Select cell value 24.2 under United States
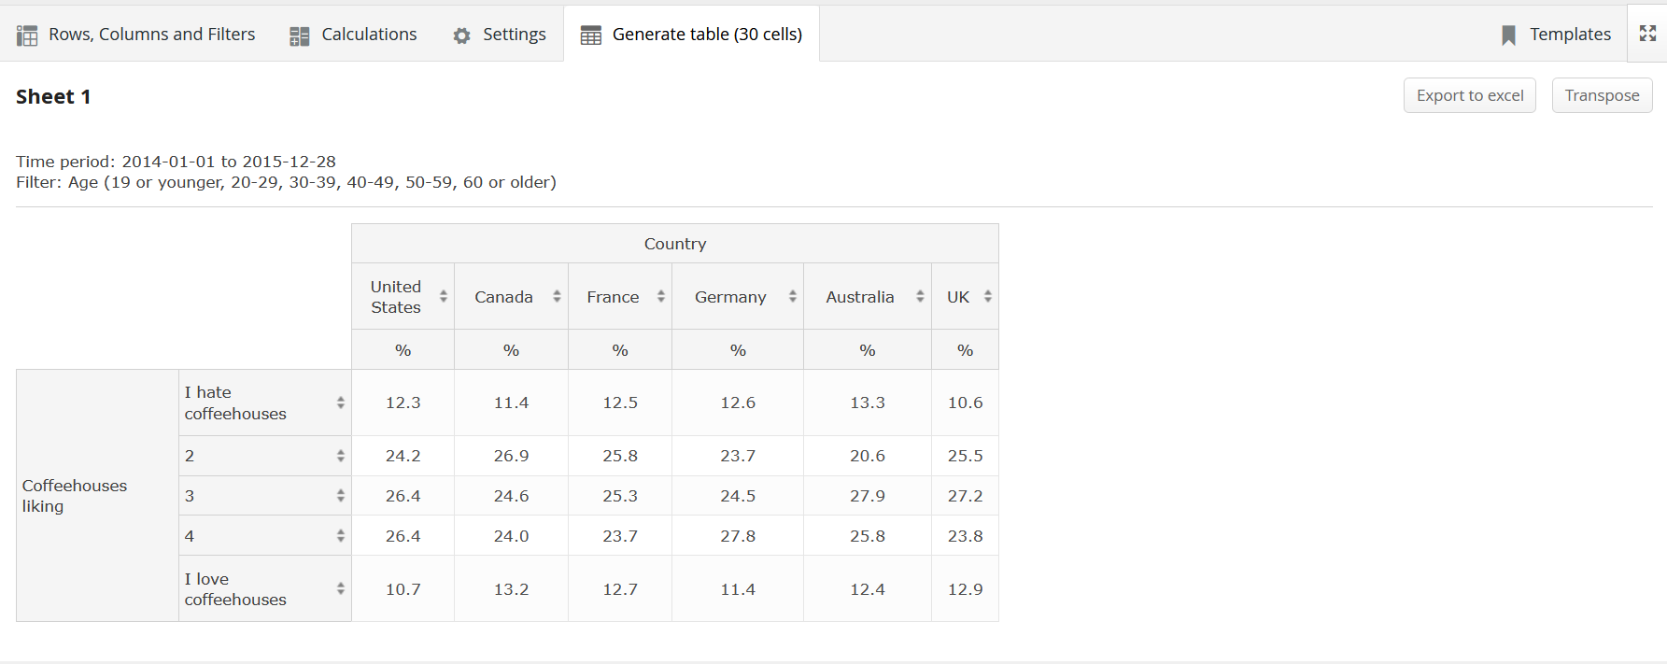This screenshot has height=664, width=1667. 403,456
